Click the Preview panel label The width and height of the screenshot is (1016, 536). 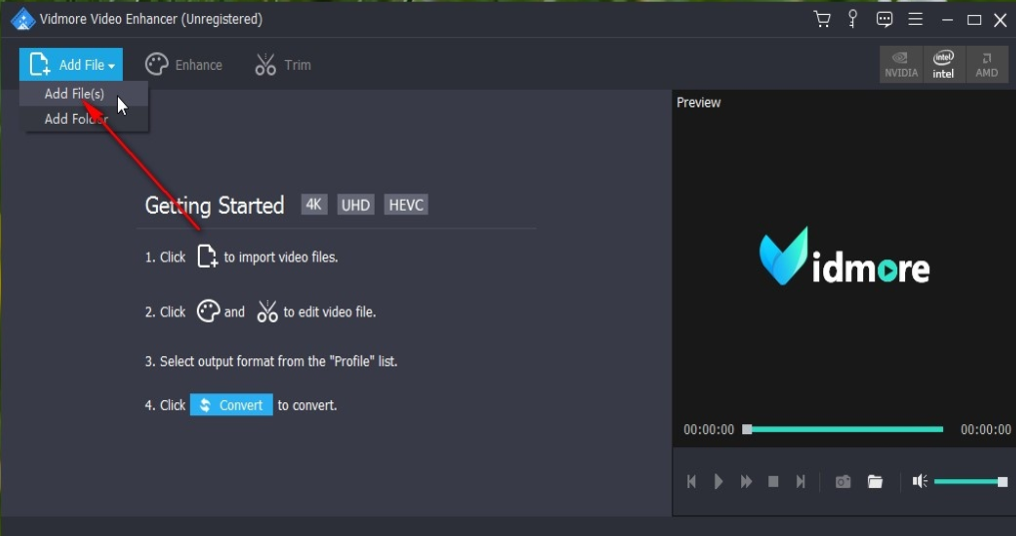(x=698, y=102)
